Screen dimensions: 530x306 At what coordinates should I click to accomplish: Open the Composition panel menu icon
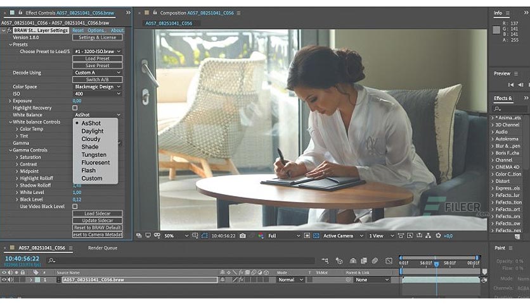238,13
